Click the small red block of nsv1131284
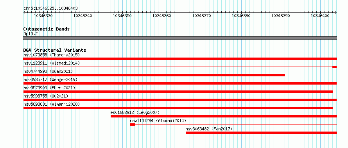 [x=133, y=125]
